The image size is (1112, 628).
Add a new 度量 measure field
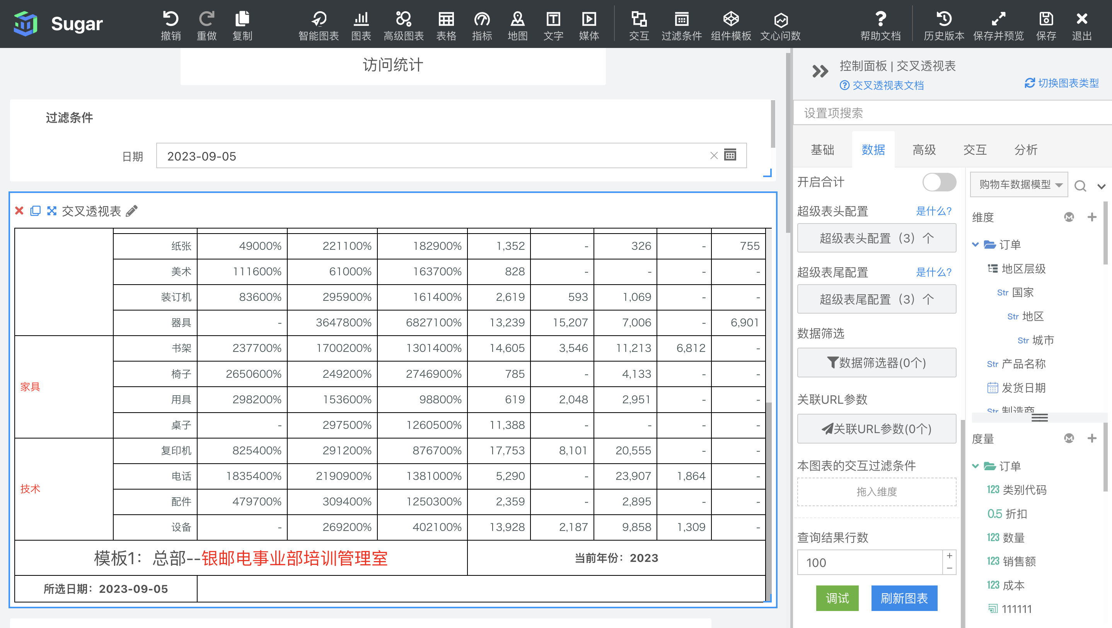coord(1092,438)
